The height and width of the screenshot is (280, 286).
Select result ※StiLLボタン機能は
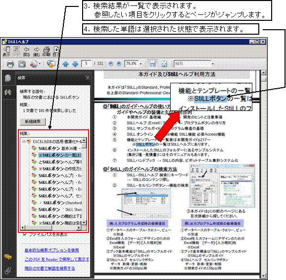pos(56,223)
